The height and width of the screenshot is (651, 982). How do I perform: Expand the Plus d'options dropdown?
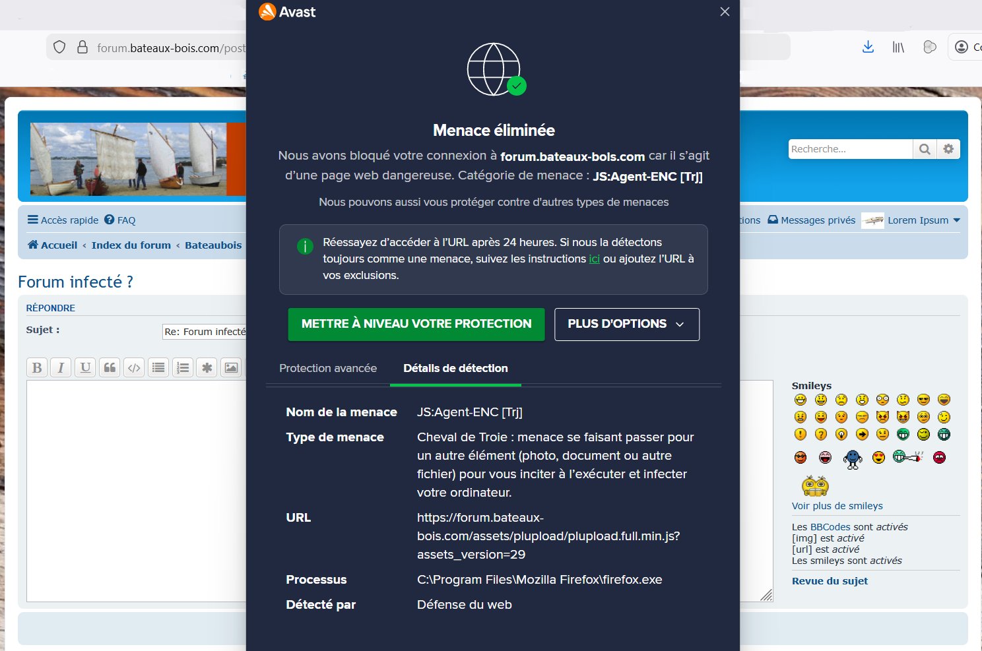[626, 324]
